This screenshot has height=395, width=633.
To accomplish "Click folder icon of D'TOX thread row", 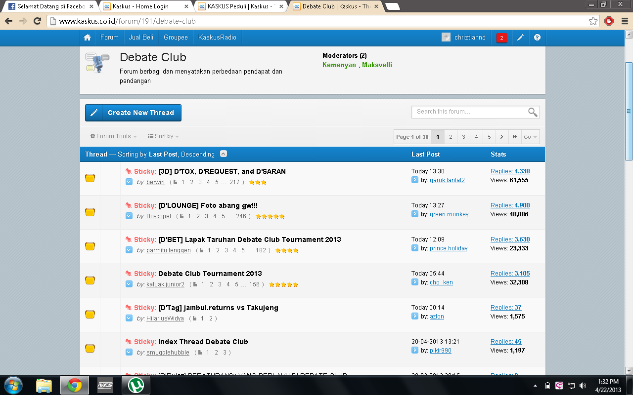I will pos(90,178).
